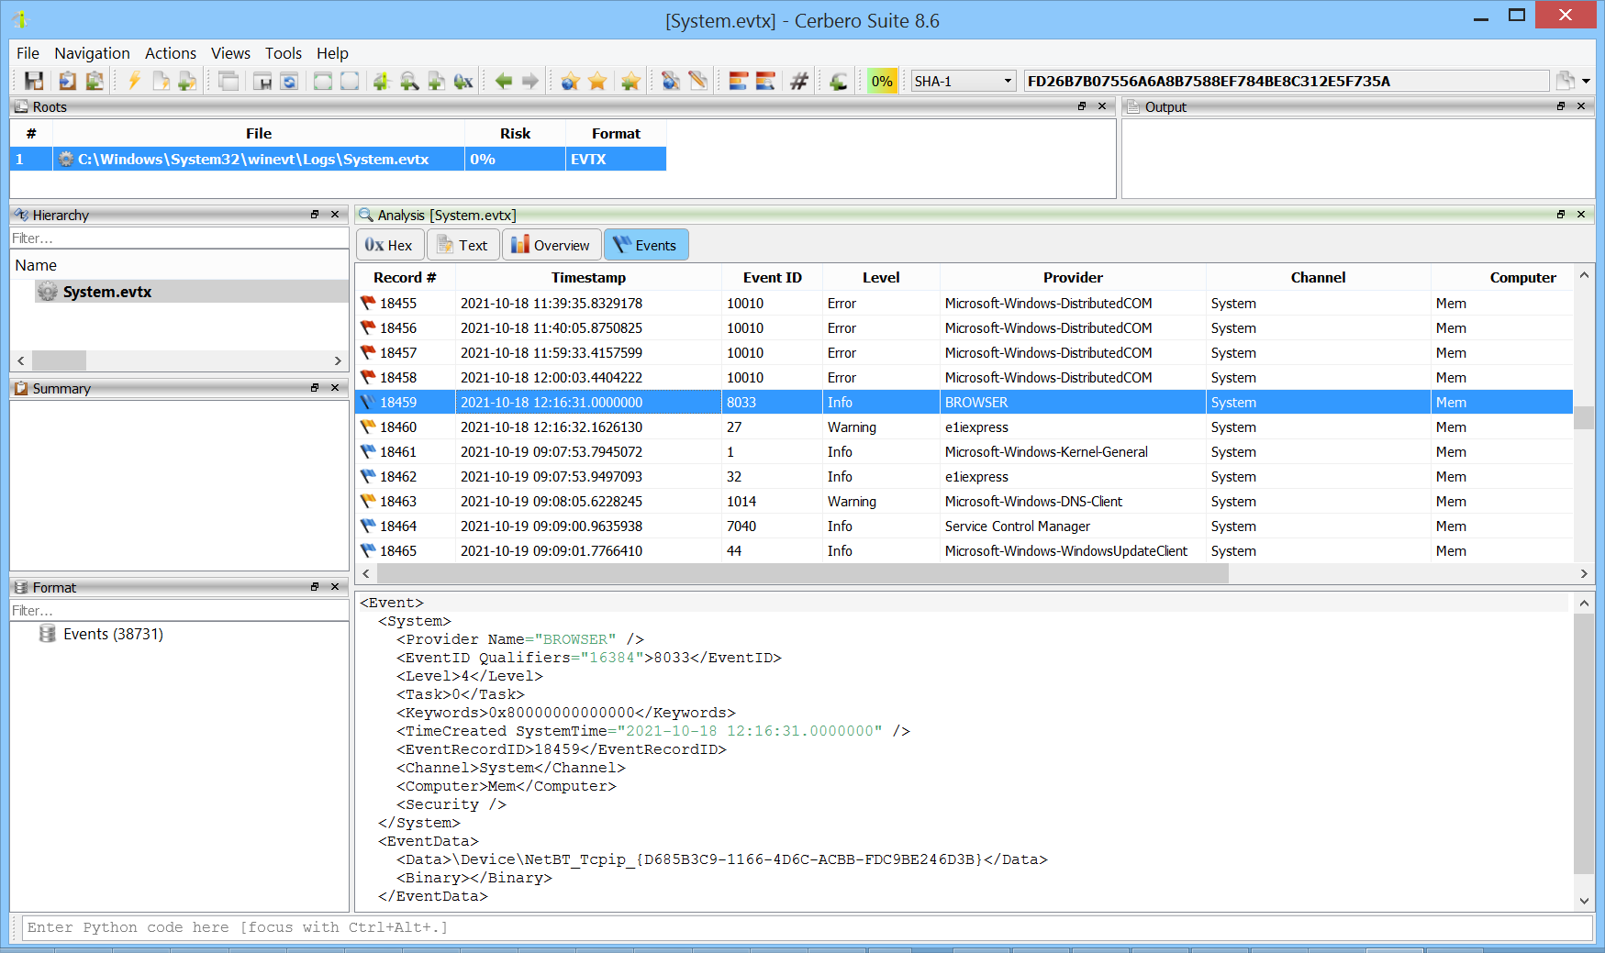The width and height of the screenshot is (1605, 953).
Task: Toggle floating of the Output panel
Action: tap(1561, 106)
